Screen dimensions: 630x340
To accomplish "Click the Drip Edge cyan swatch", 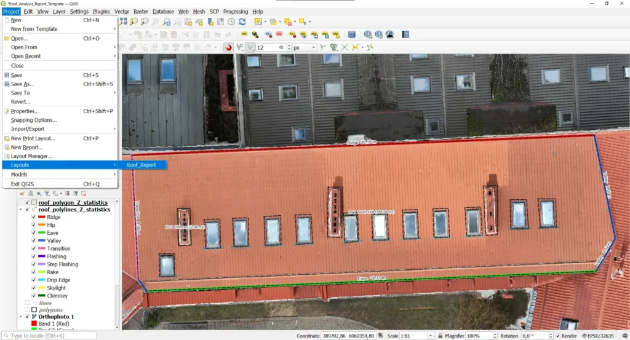I will pyautogui.click(x=41, y=280).
